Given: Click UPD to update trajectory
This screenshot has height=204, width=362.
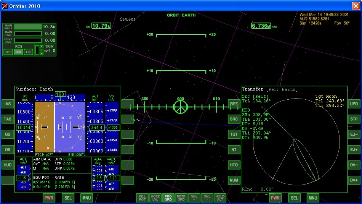Looking at the screenshot, I should pyautogui.click(x=354, y=104).
